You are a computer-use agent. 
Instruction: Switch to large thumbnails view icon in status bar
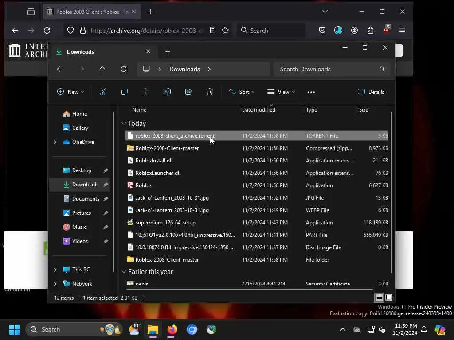[x=389, y=297]
